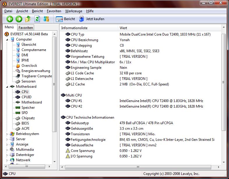Click the Multimedia speaker icon
This screenshot has height=179, width=229.
point(12,150)
